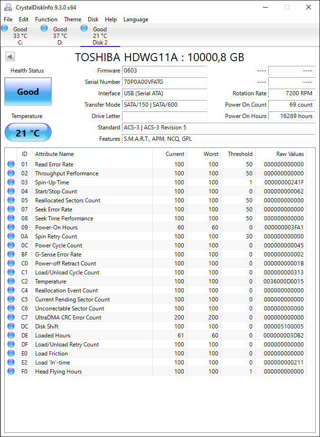The width and height of the screenshot is (320, 437).
Task: Click raw value 0036000D0015
Action: [x=283, y=281]
